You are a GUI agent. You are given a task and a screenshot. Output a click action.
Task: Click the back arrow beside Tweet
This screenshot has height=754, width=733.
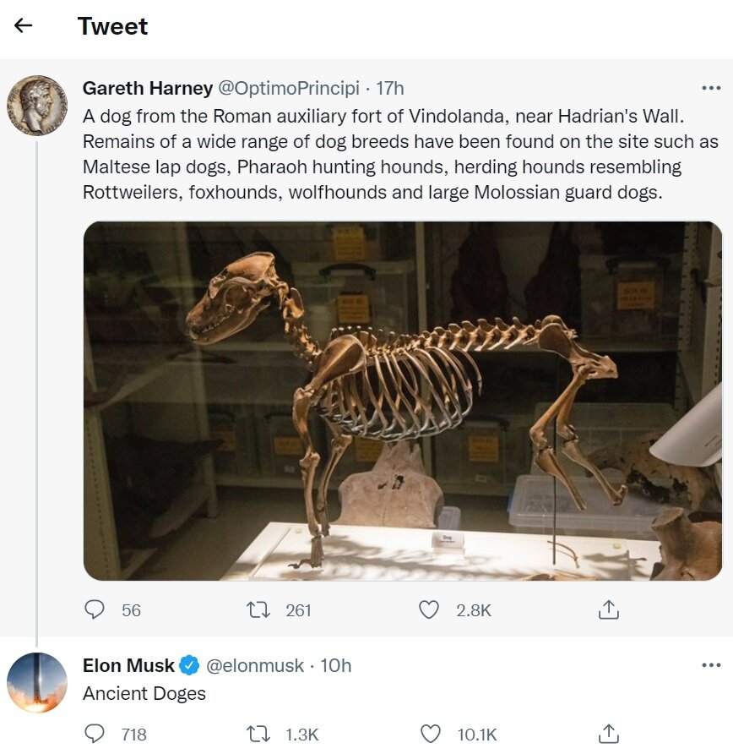pyautogui.click(x=24, y=25)
